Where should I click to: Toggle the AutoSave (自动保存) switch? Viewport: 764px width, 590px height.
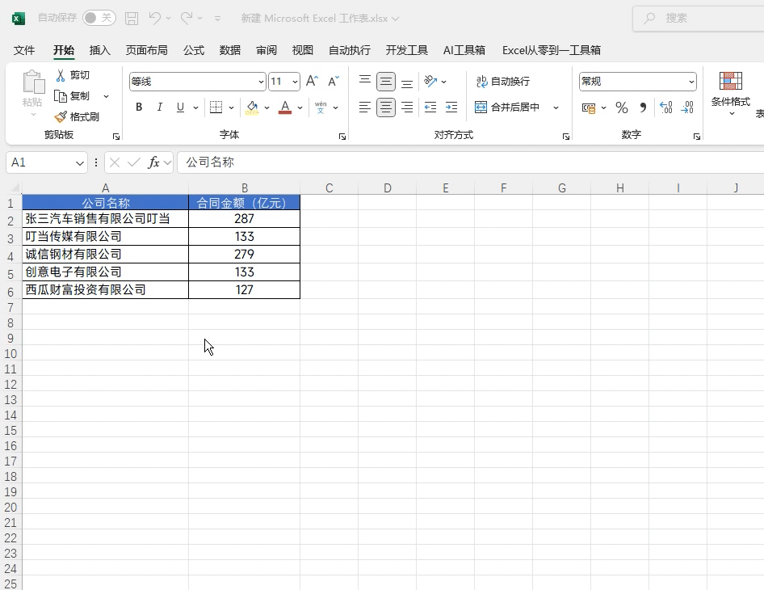click(99, 18)
